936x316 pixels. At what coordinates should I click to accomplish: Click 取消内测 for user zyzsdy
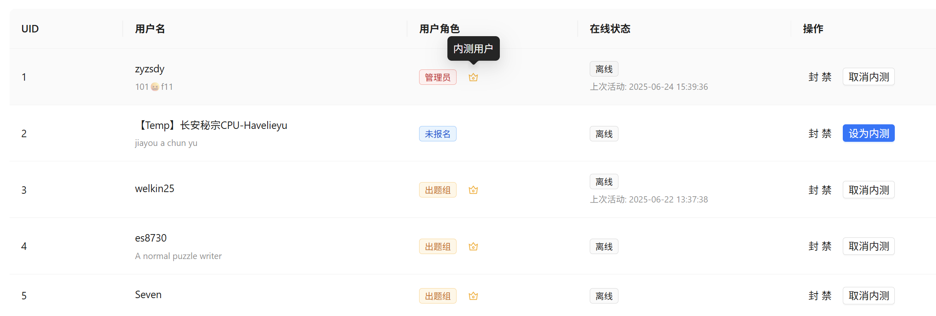coord(868,77)
